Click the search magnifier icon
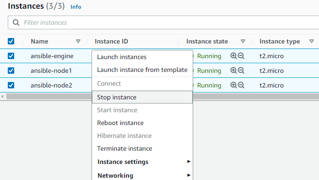This screenshot has width=319, height=180. pyautogui.click(x=16, y=22)
